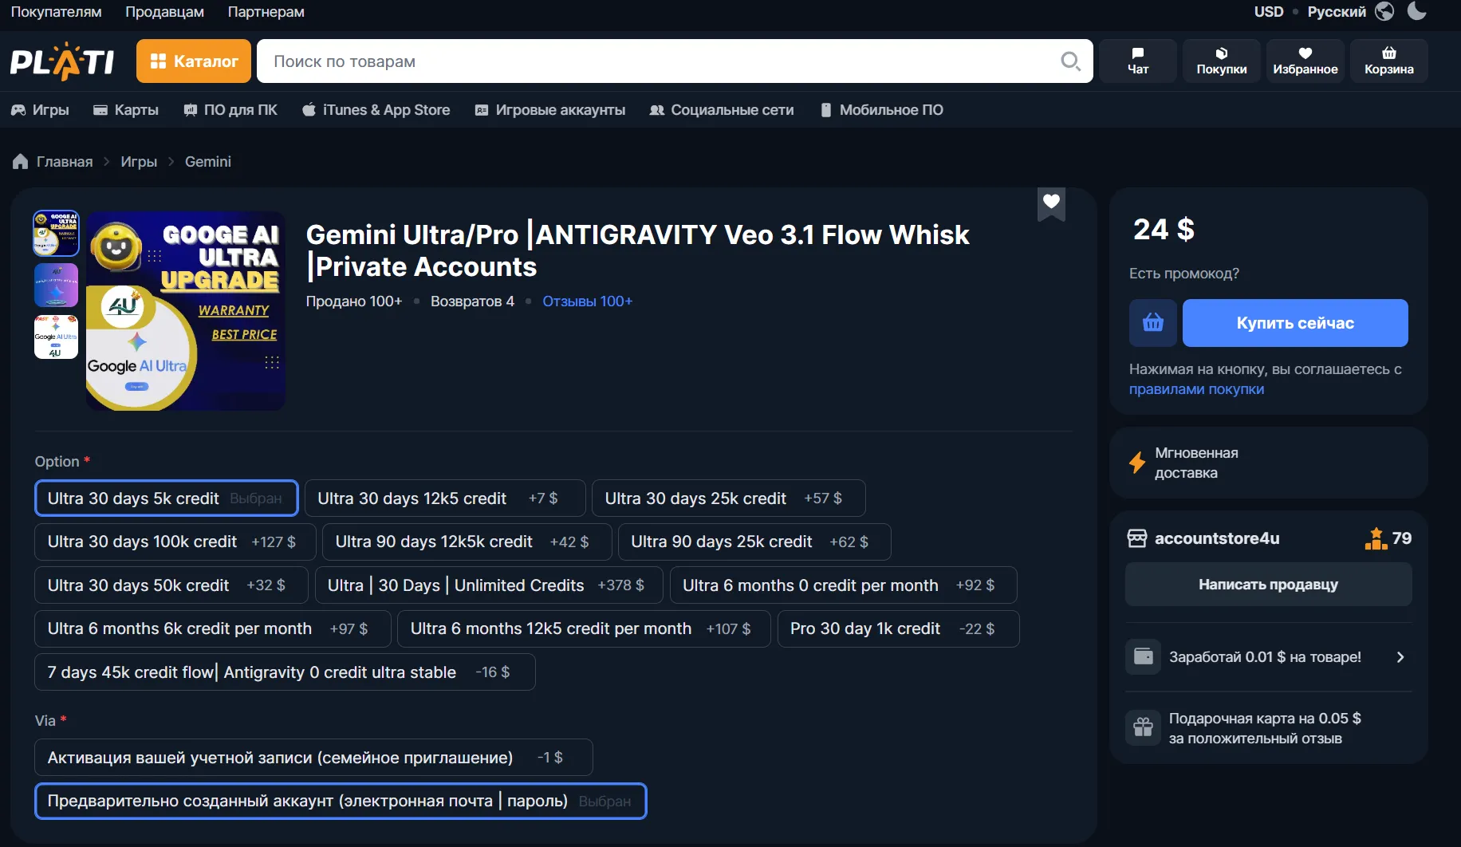Open the Plati logo homepage
This screenshot has height=847, width=1461.
62,62
